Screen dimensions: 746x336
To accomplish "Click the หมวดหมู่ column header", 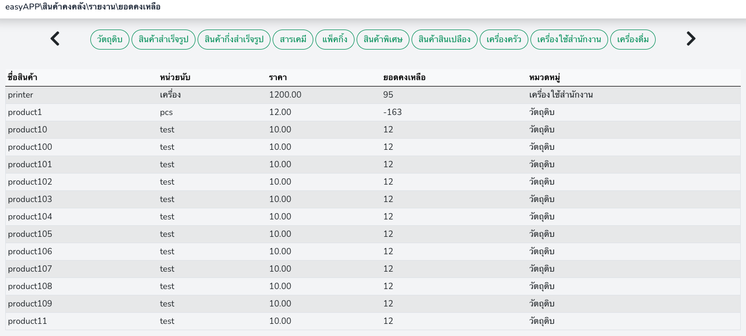I will 544,78.
